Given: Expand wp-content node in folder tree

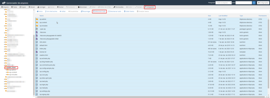Looking at the screenshot, I should 6,72.
